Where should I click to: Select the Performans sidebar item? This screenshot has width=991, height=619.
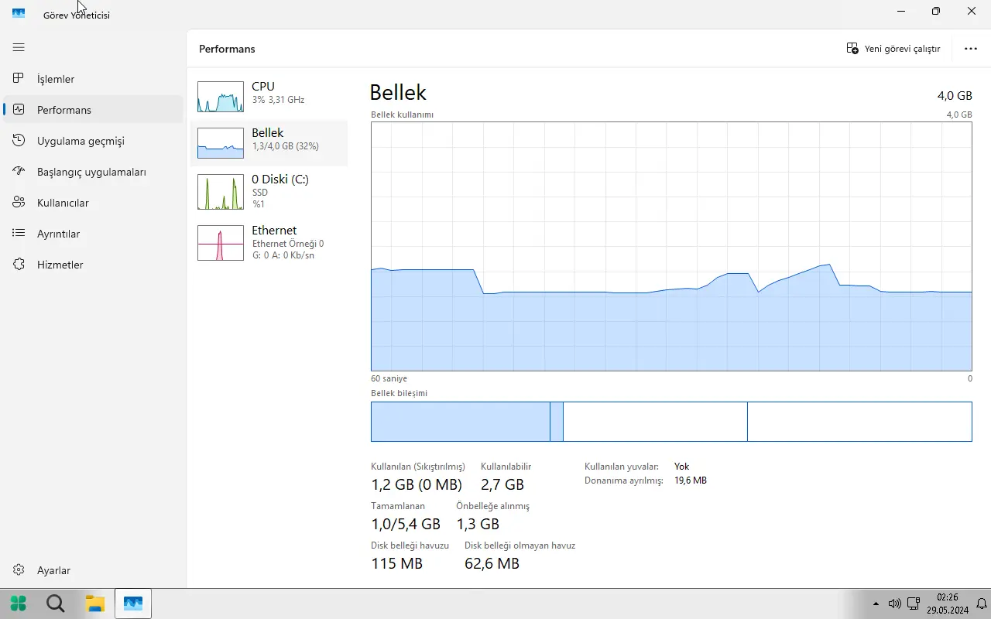coord(93,110)
